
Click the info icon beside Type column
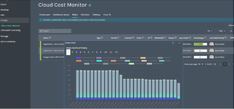coord(102,38)
